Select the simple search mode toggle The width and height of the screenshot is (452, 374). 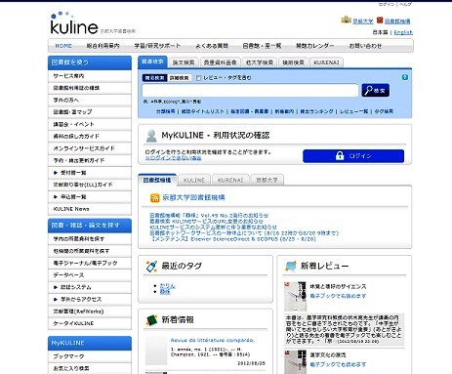tap(154, 78)
